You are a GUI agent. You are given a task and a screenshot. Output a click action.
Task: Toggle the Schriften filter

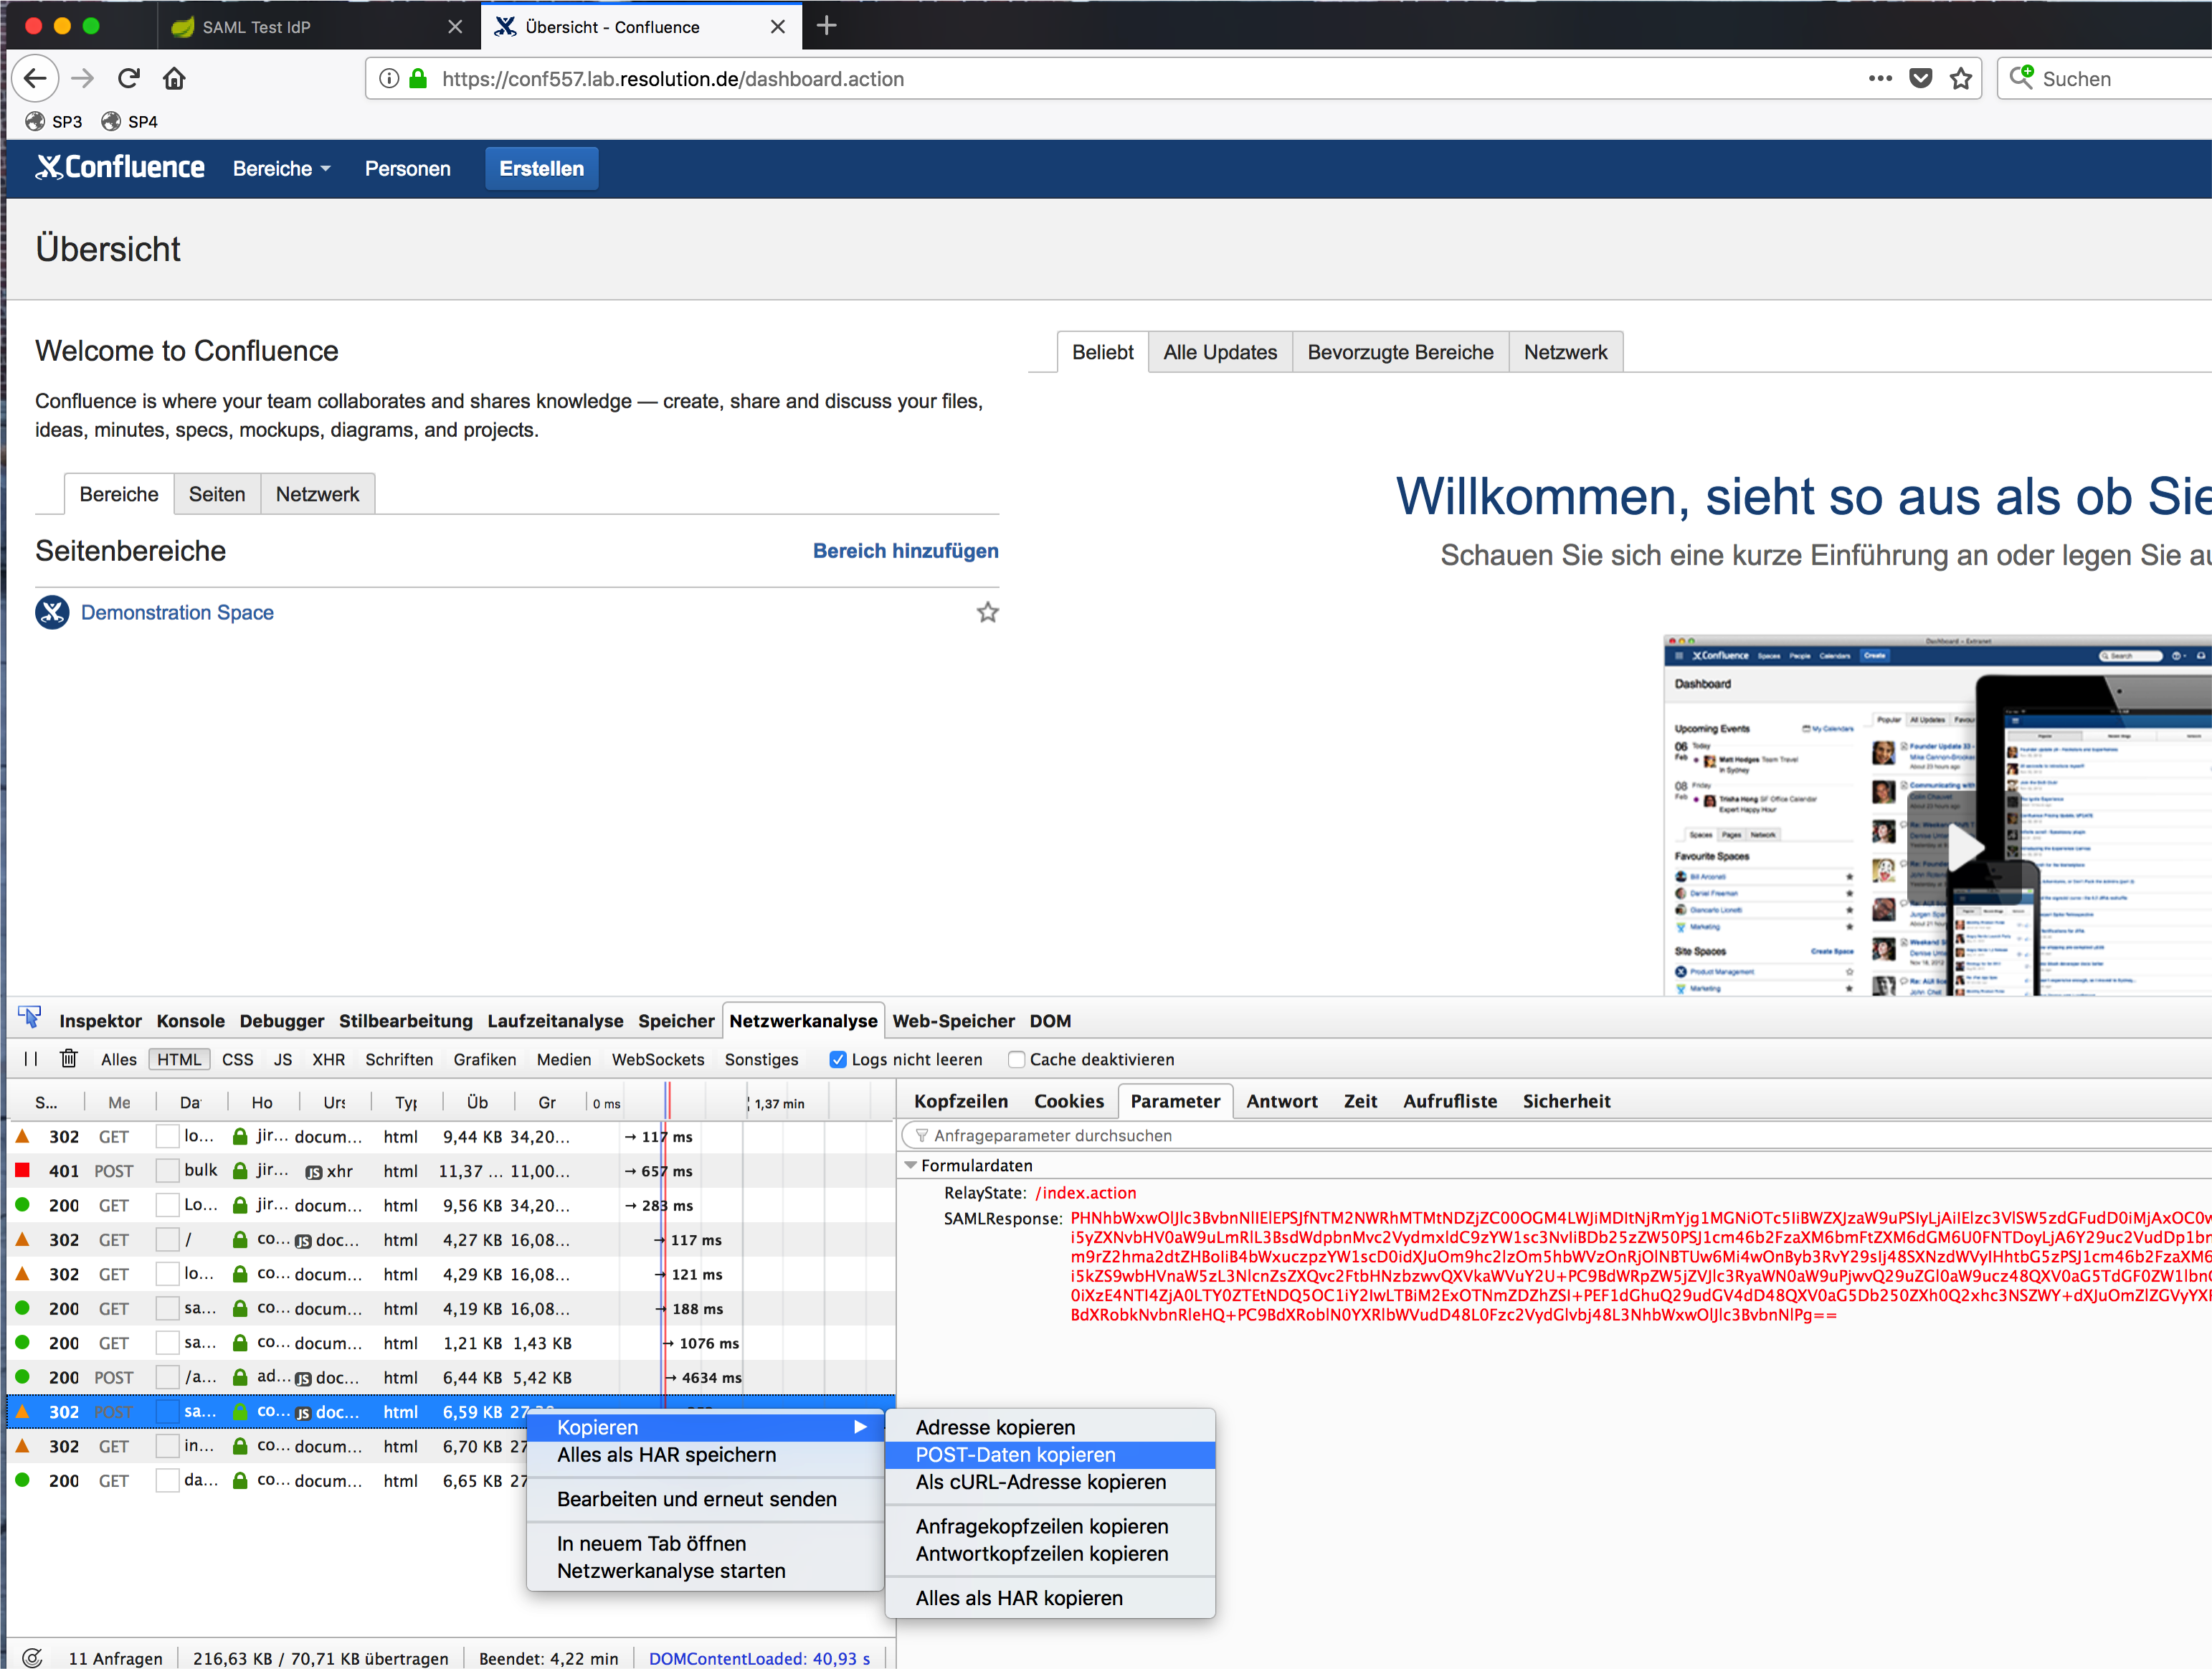(x=399, y=1059)
